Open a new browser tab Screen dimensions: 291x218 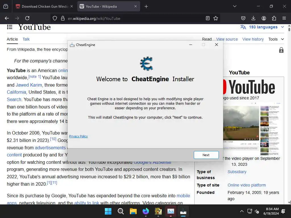point(146,7)
